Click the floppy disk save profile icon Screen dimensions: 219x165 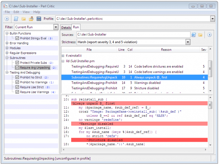39,19
